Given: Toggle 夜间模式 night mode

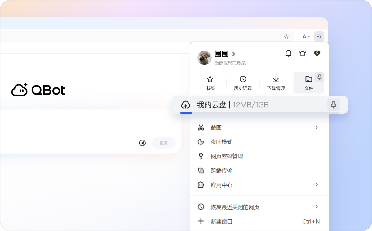Looking at the screenshot, I should [221, 142].
